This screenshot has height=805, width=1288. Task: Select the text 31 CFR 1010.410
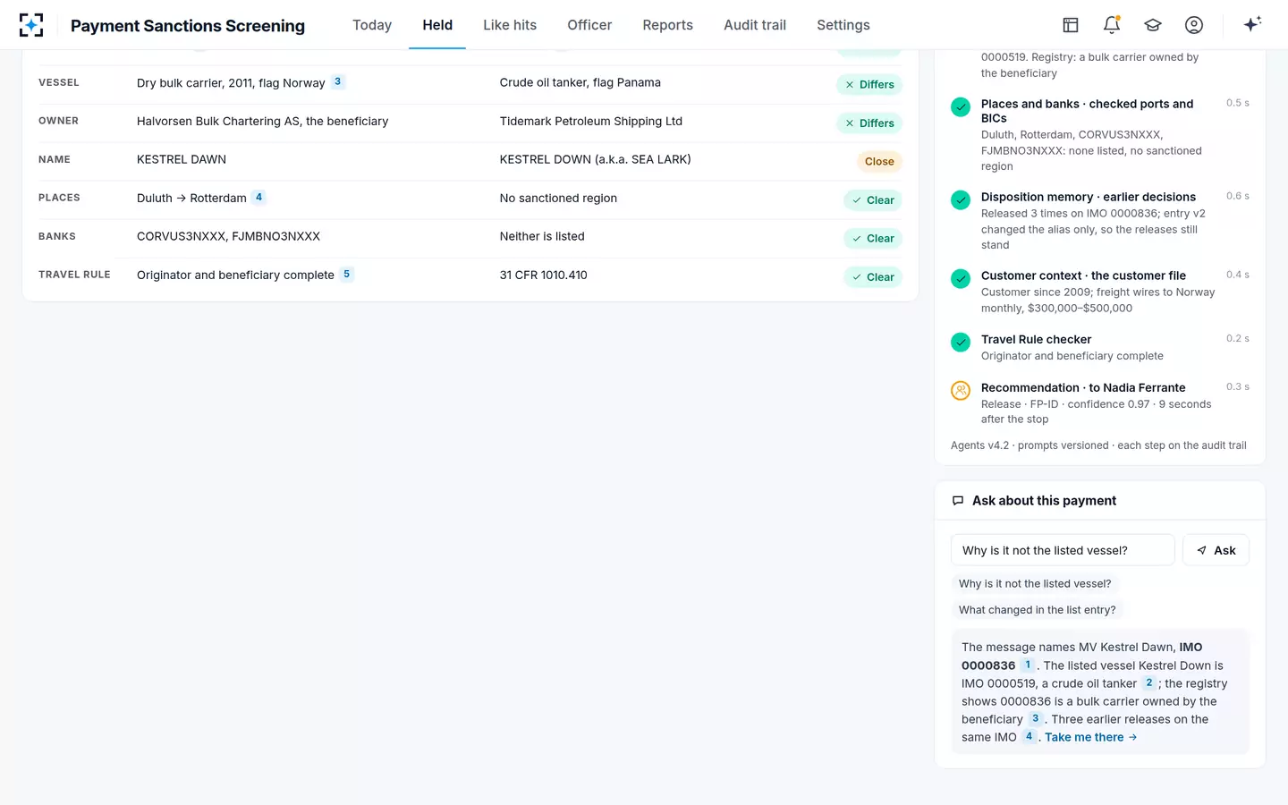point(544,275)
